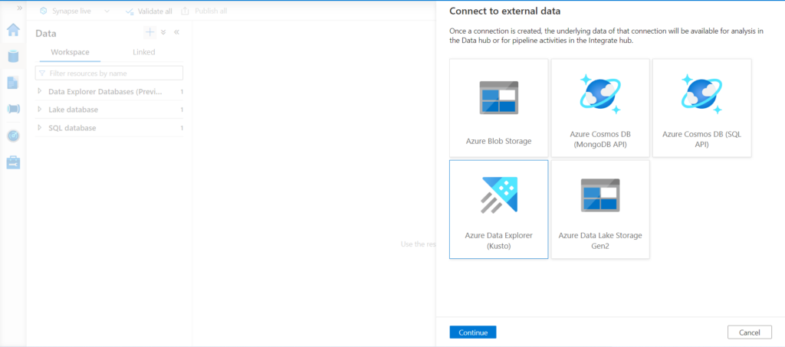The height and width of the screenshot is (347, 785).
Task: Expand the Lake database node
Action: [40, 110]
